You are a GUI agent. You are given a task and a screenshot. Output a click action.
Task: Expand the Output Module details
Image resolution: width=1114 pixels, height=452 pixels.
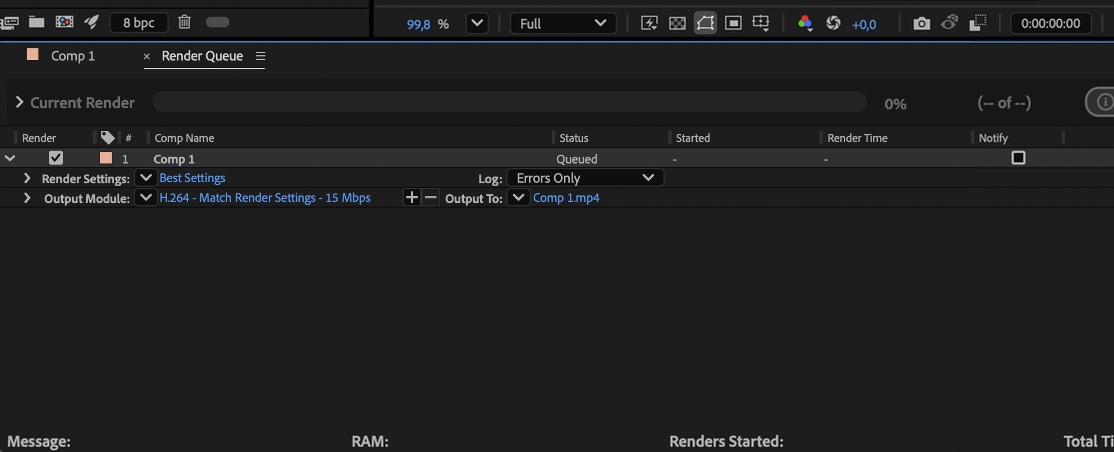27,198
